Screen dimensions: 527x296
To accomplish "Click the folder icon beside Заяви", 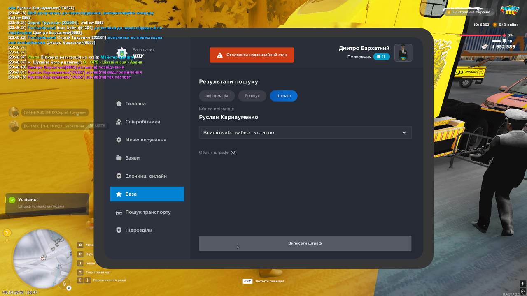I will [x=119, y=158].
